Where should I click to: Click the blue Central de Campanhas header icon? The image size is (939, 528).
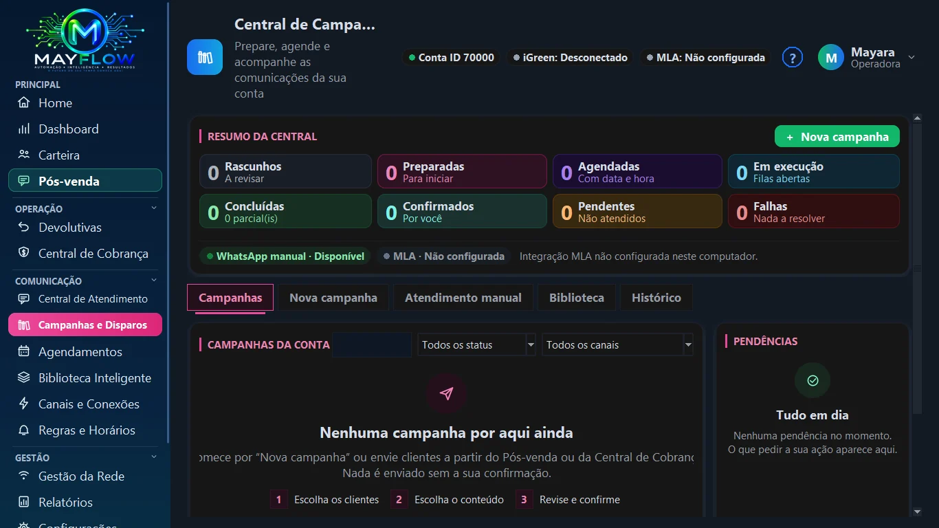point(205,57)
